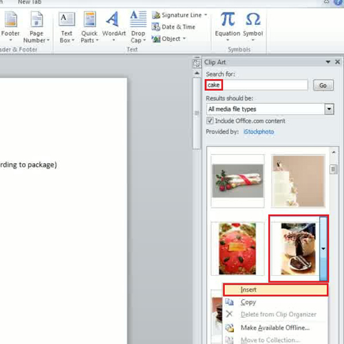The height and width of the screenshot is (344, 344).
Task: Click the Copy icon in context menu
Action: 229,302
